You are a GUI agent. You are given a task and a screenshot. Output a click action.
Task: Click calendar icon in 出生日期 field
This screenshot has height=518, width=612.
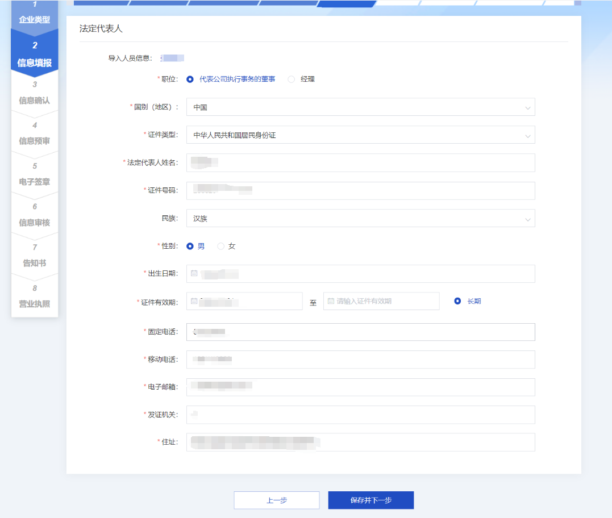tap(194, 273)
